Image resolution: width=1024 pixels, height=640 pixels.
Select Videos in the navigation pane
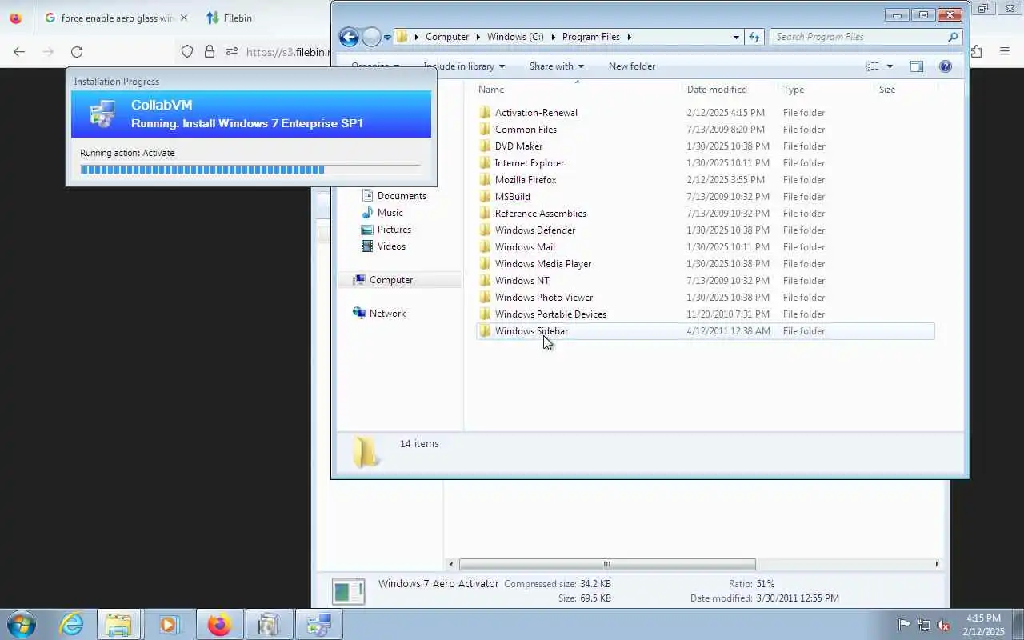coord(391,246)
